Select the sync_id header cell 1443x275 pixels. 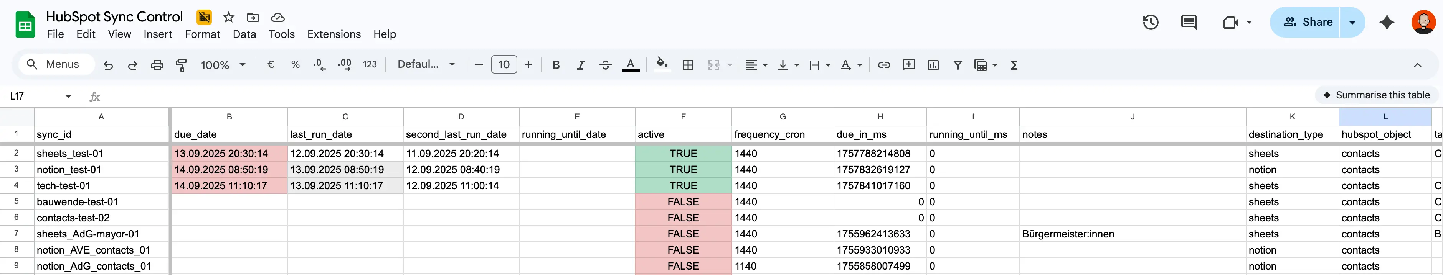click(101, 135)
